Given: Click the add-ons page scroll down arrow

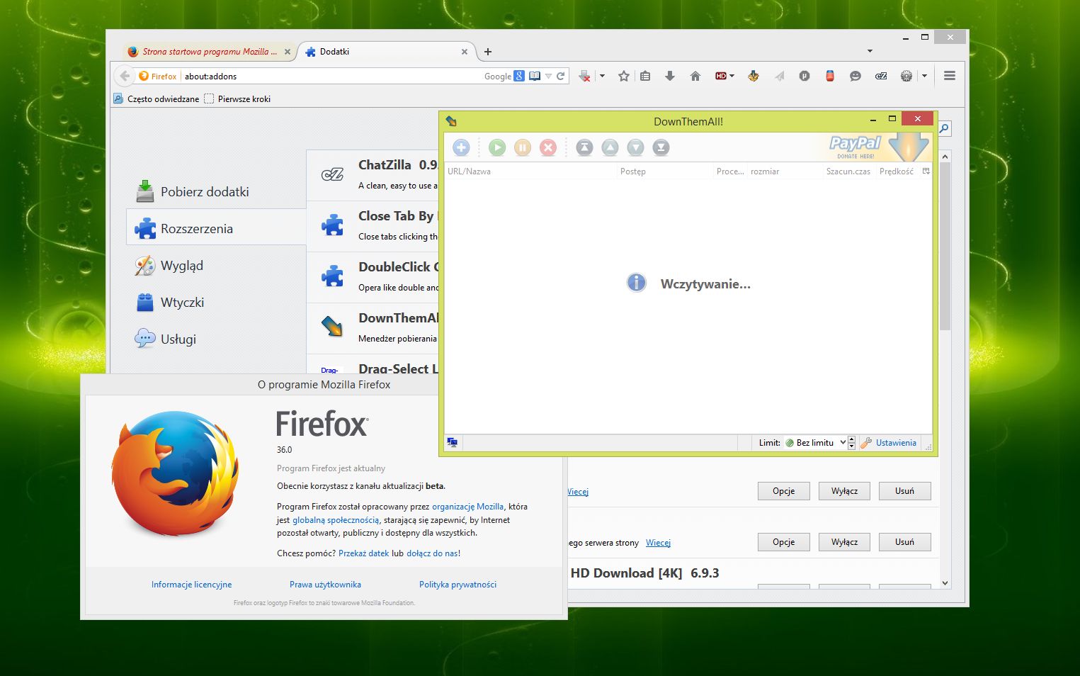Looking at the screenshot, I should pyautogui.click(x=945, y=582).
